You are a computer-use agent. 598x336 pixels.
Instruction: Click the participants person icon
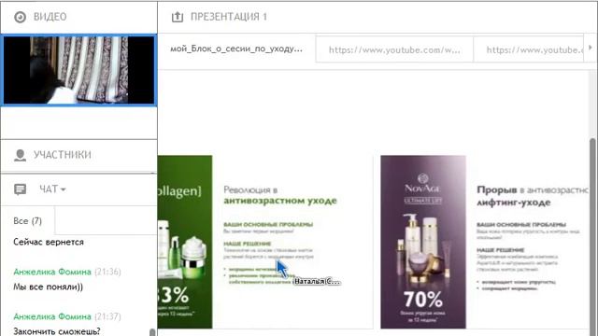[20, 155]
